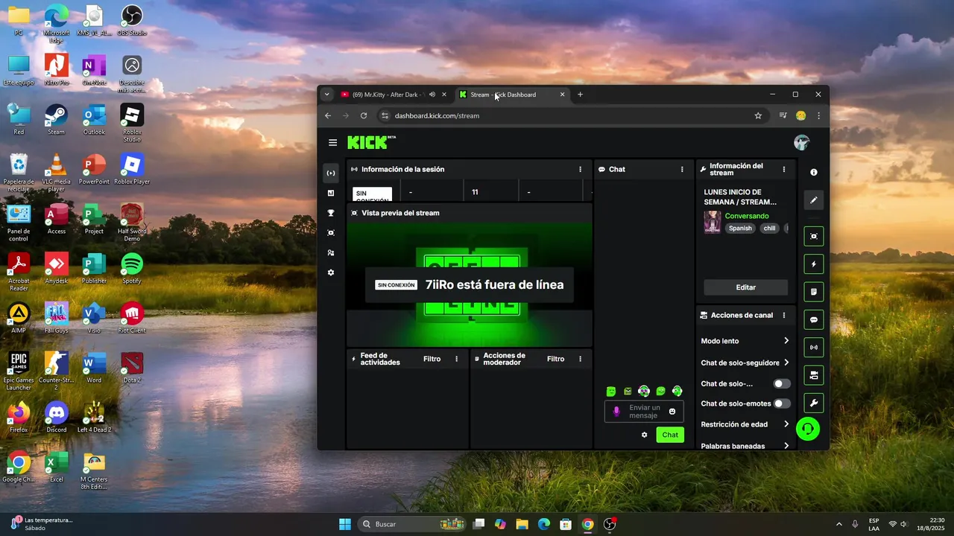
Task: Click the KICK logo
Action: 367,142
